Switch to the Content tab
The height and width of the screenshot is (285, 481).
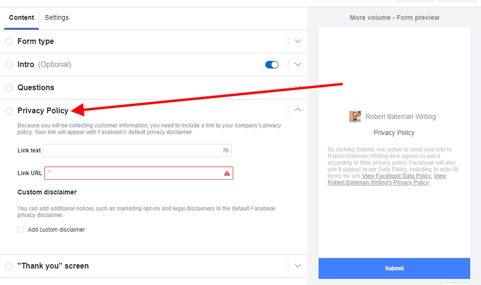click(22, 17)
